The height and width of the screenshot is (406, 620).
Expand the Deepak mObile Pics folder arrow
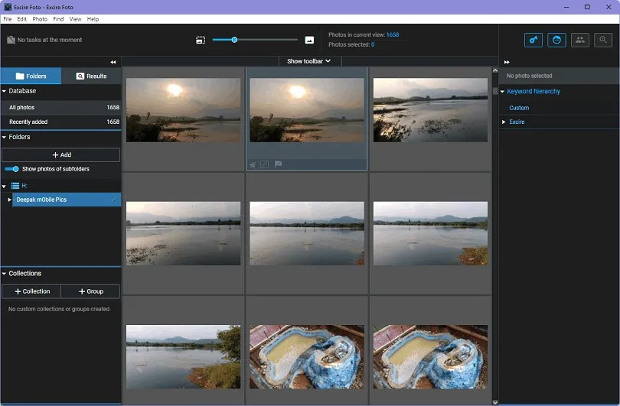pos(9,200)
